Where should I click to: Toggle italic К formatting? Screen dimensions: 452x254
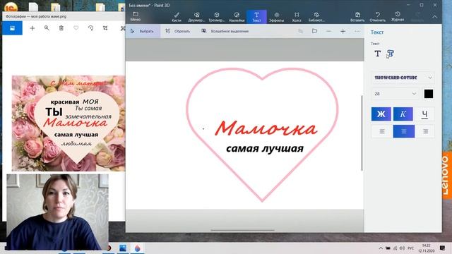(403, 114)
